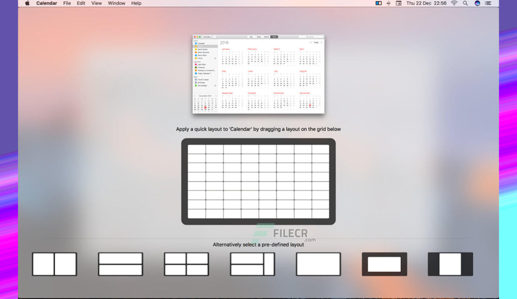Click the calendar window menu bar icon
517x299 pixels.
(399, 3)
